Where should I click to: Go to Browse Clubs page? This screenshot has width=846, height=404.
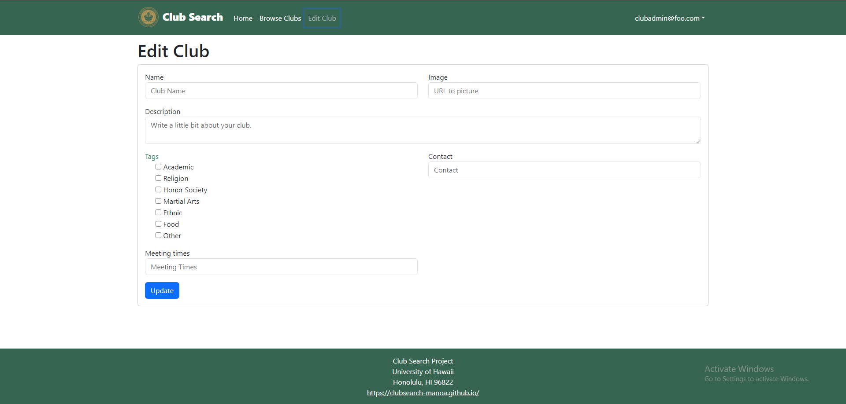pos(280,18)
